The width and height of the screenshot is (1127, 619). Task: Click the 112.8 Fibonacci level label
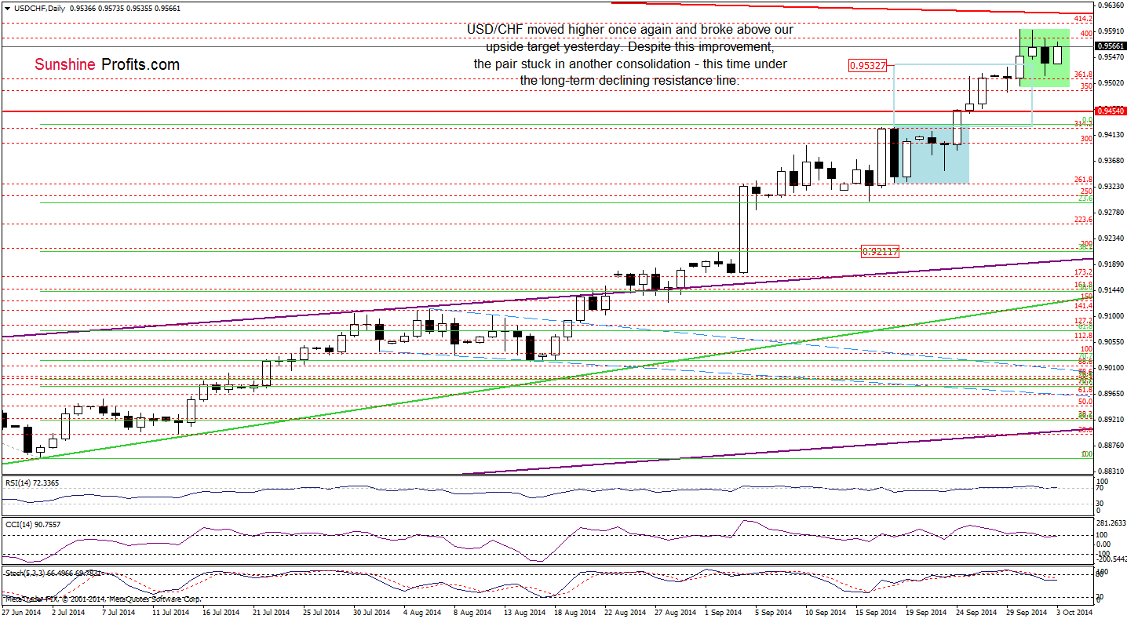tap(1084, 336)
